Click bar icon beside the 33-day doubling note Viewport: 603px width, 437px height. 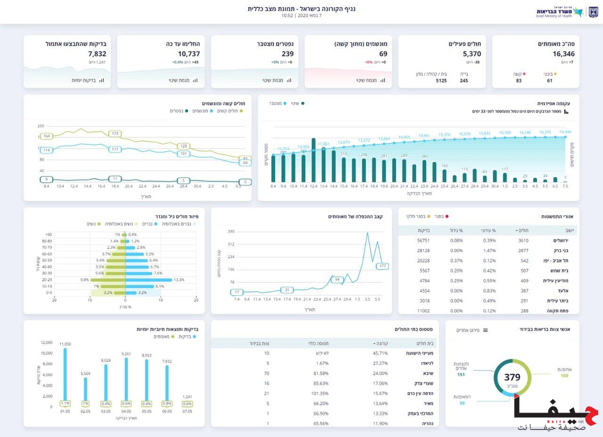point(566,112)
